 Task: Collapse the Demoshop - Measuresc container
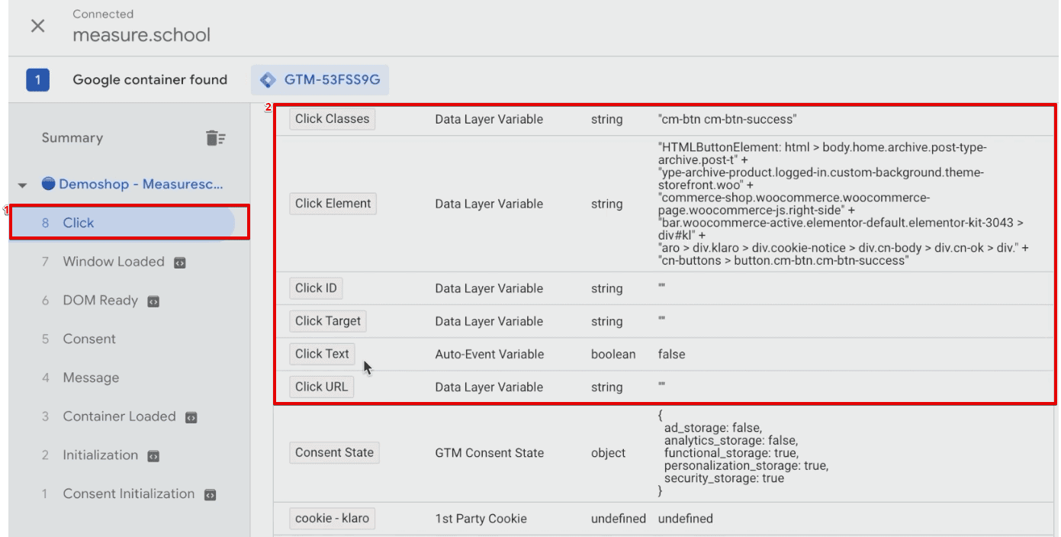pos(21,184)
